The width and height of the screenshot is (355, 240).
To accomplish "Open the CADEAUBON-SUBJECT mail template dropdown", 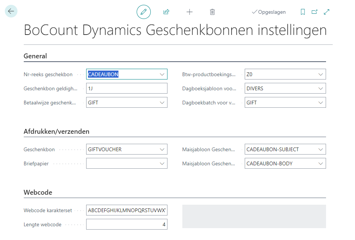I will click(x=320, y=149).
